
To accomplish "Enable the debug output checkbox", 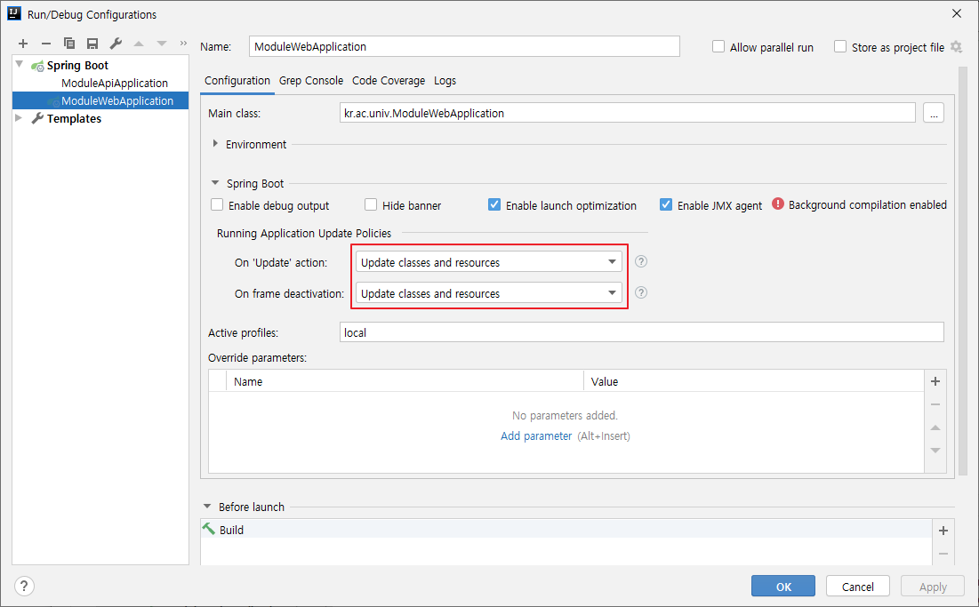I will [217, 205].
